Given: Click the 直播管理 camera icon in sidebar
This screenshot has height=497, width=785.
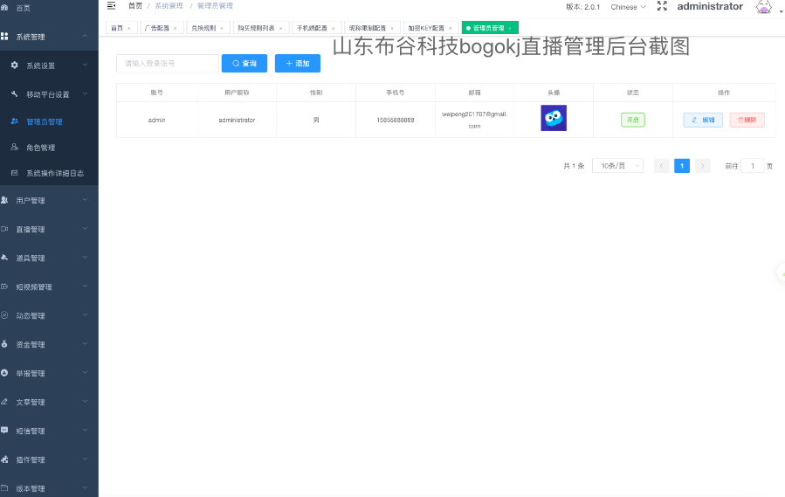Looking at the screenshot, I should coord(5,229).
